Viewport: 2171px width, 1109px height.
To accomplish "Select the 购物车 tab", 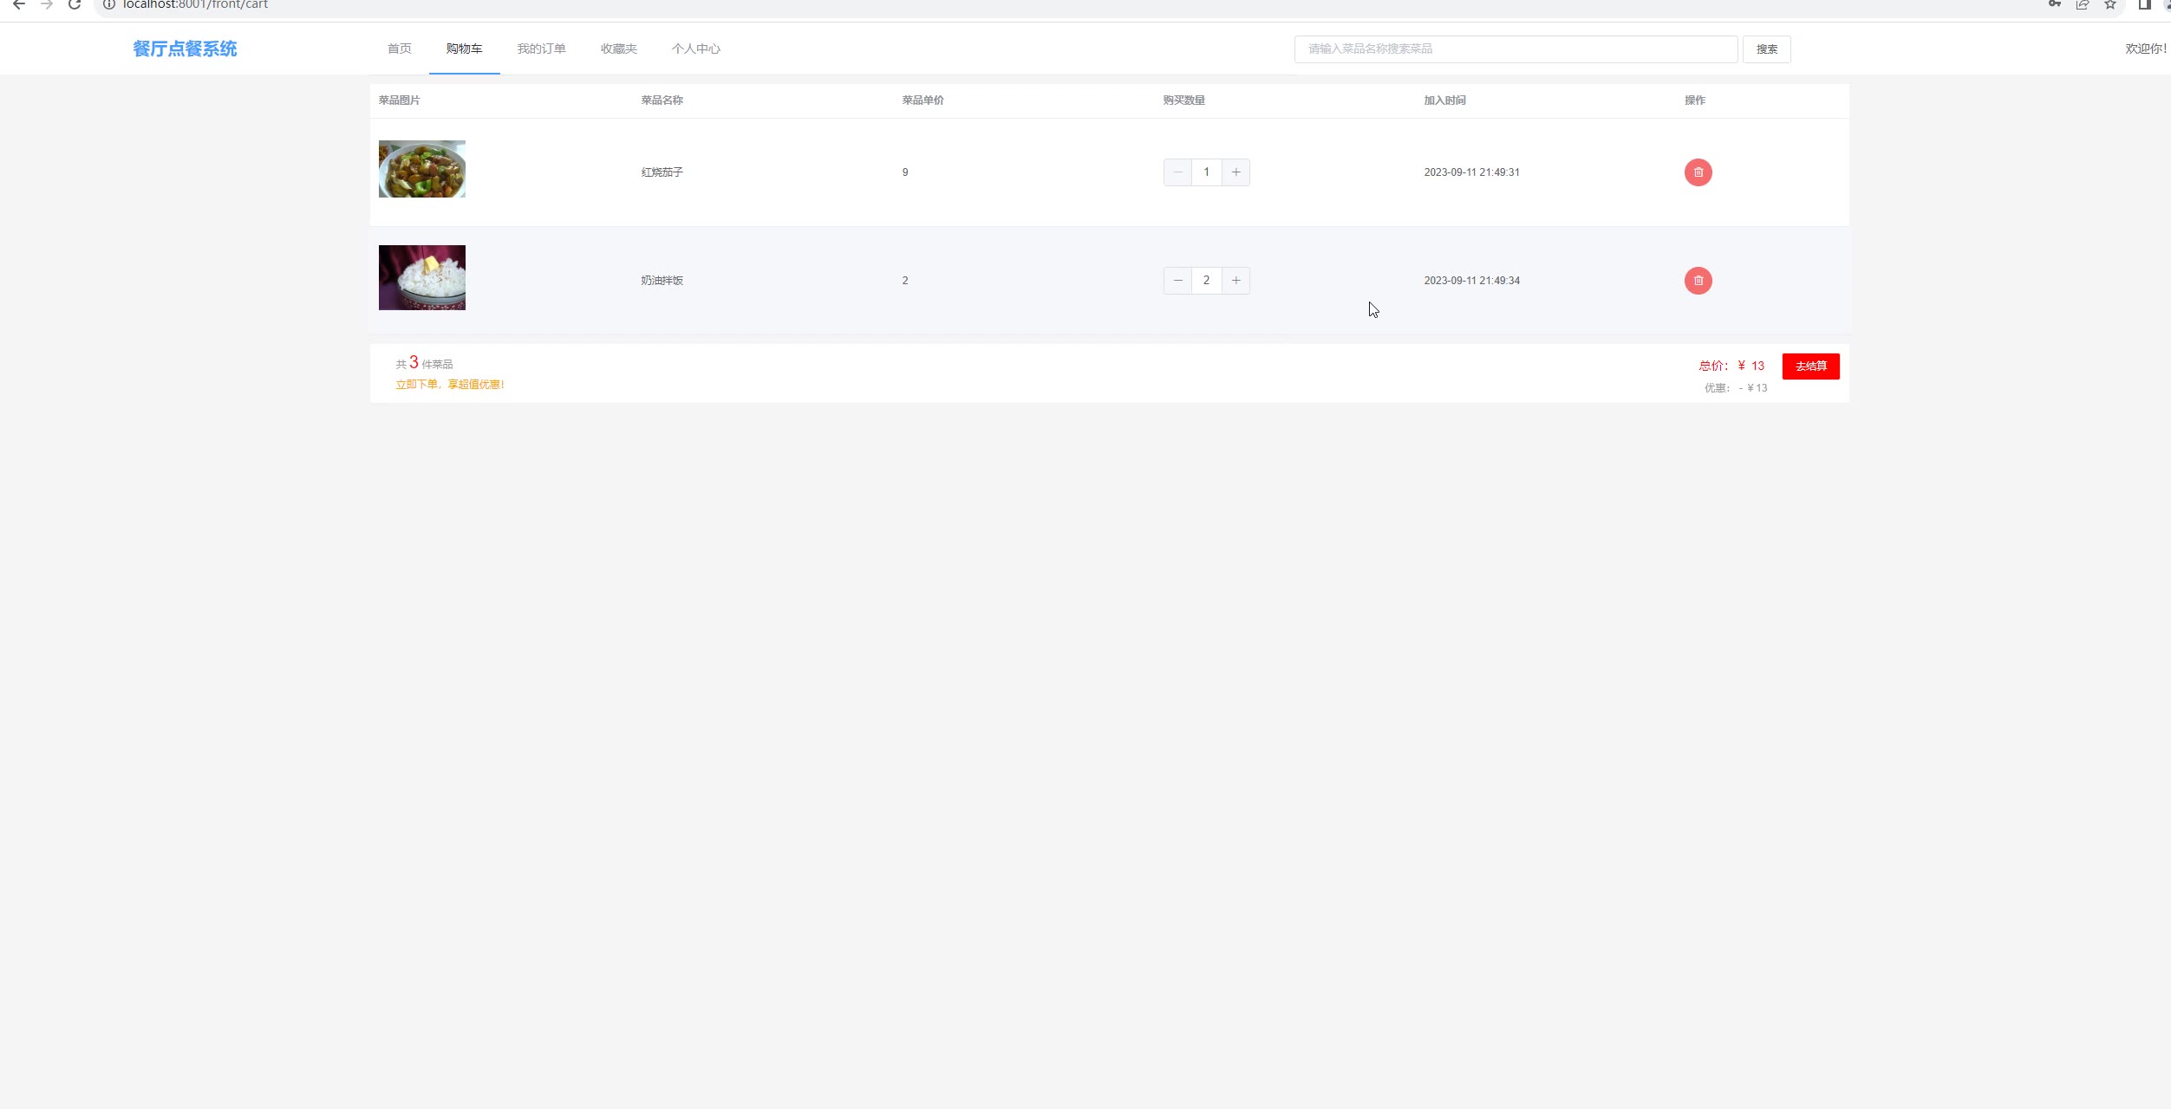I will click(x=464, y=49).
